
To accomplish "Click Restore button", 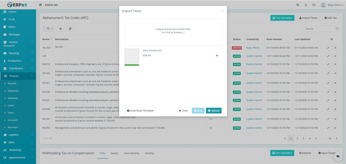I will coord(305,153).
